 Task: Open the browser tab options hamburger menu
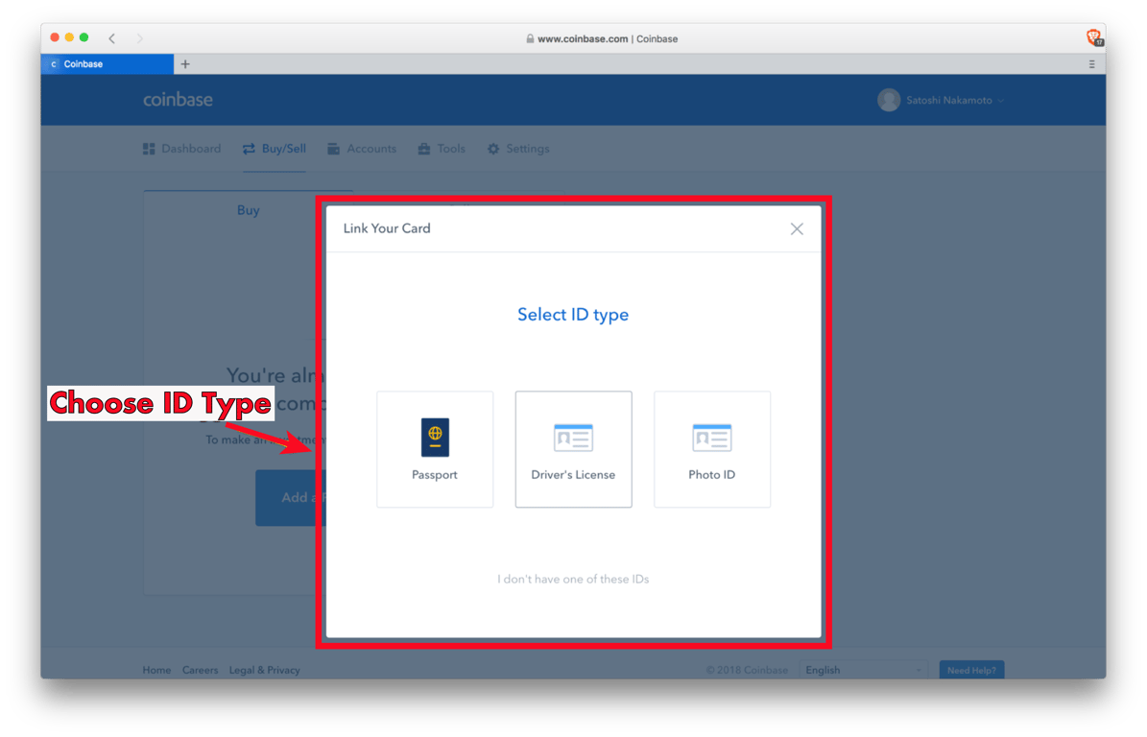coord(1091,63)
